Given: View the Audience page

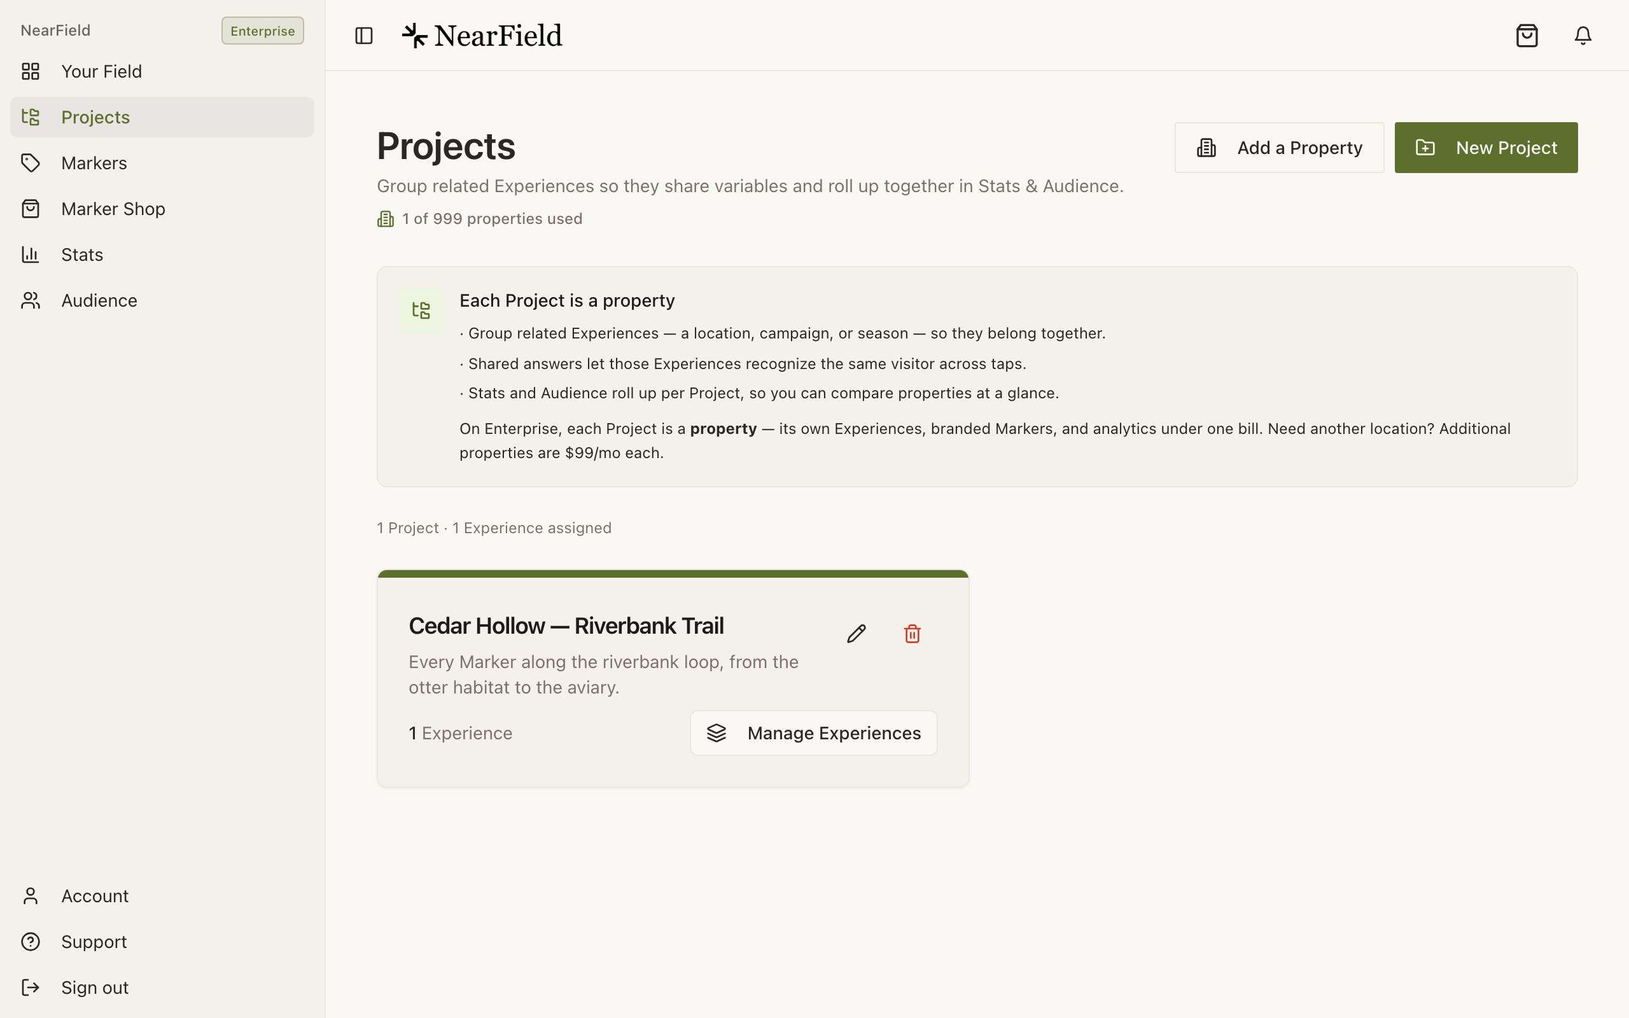Looking at the screenshot, I should coord(162,300).
